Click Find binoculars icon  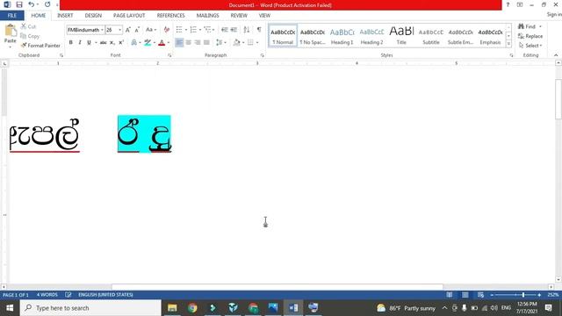click(x=521, y=26)
